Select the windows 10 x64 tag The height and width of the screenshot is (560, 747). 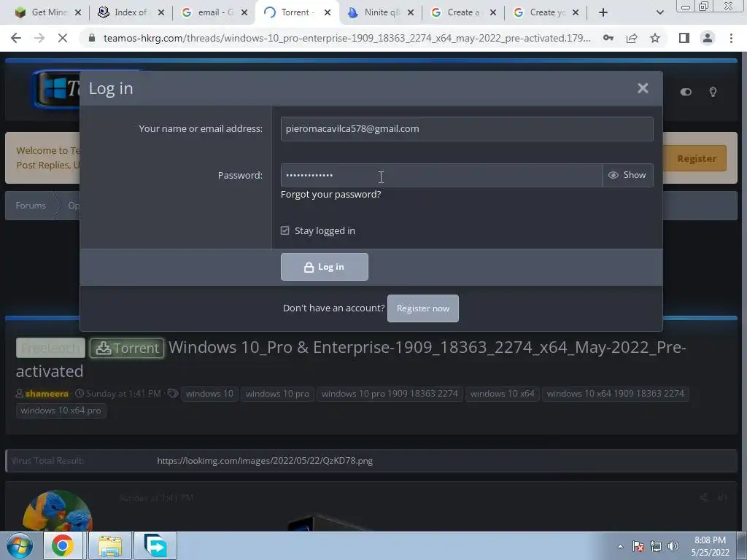(x=502, y=394)
